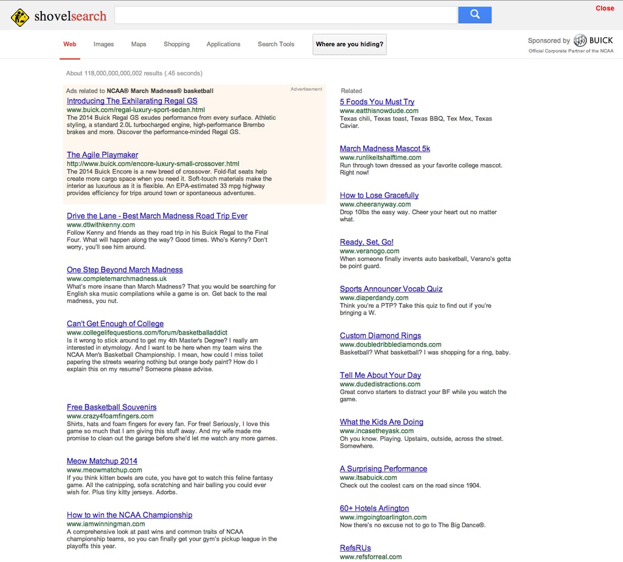Click the 'Sponsored by' label
Image resolution: width=623 pixels, height=562 pixels.
[x=549, y=41]
